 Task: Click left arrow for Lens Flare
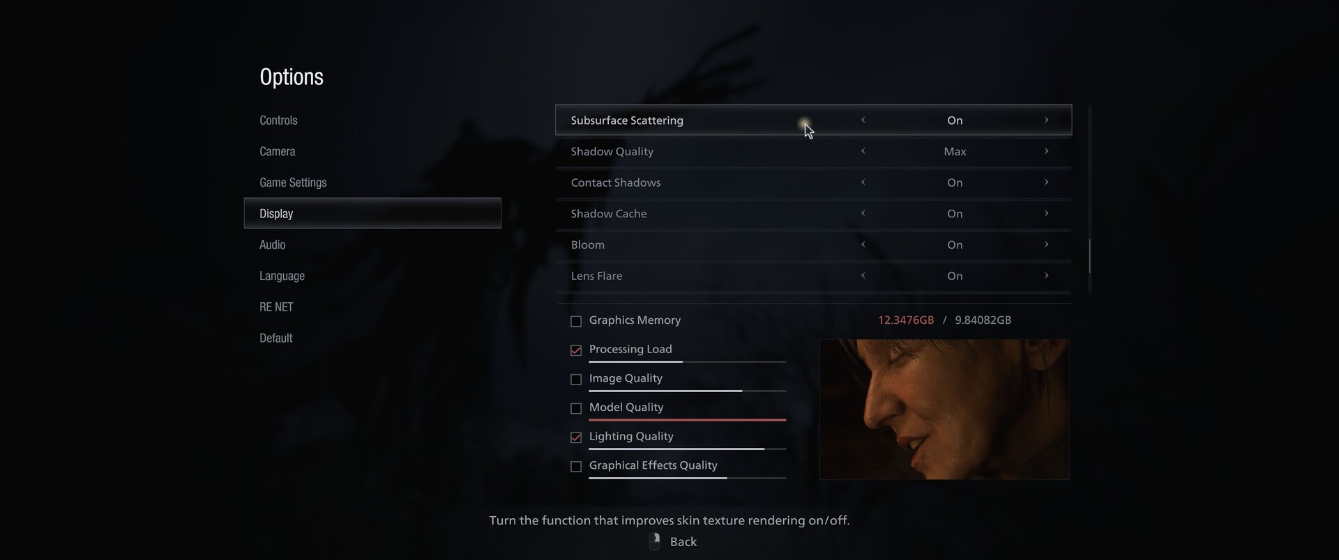click(863, 276)
